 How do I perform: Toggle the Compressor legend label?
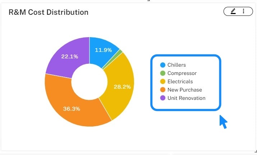182,73
